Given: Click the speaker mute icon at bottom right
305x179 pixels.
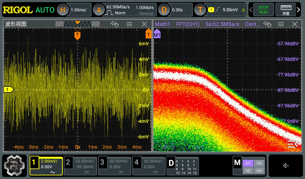Looking at the screenshot, I should pos(286,166).
